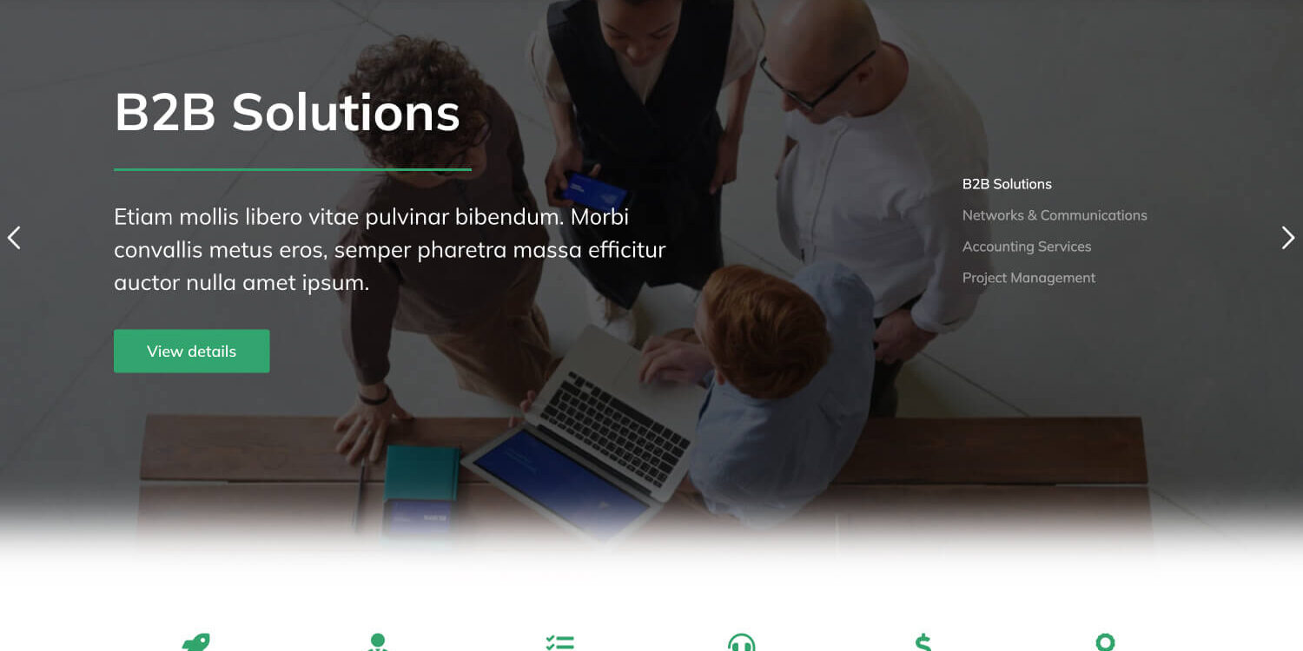This screenshot has width=1303, height=651.
Task: Click the green dollar sign icon
Action: (923, 643)
